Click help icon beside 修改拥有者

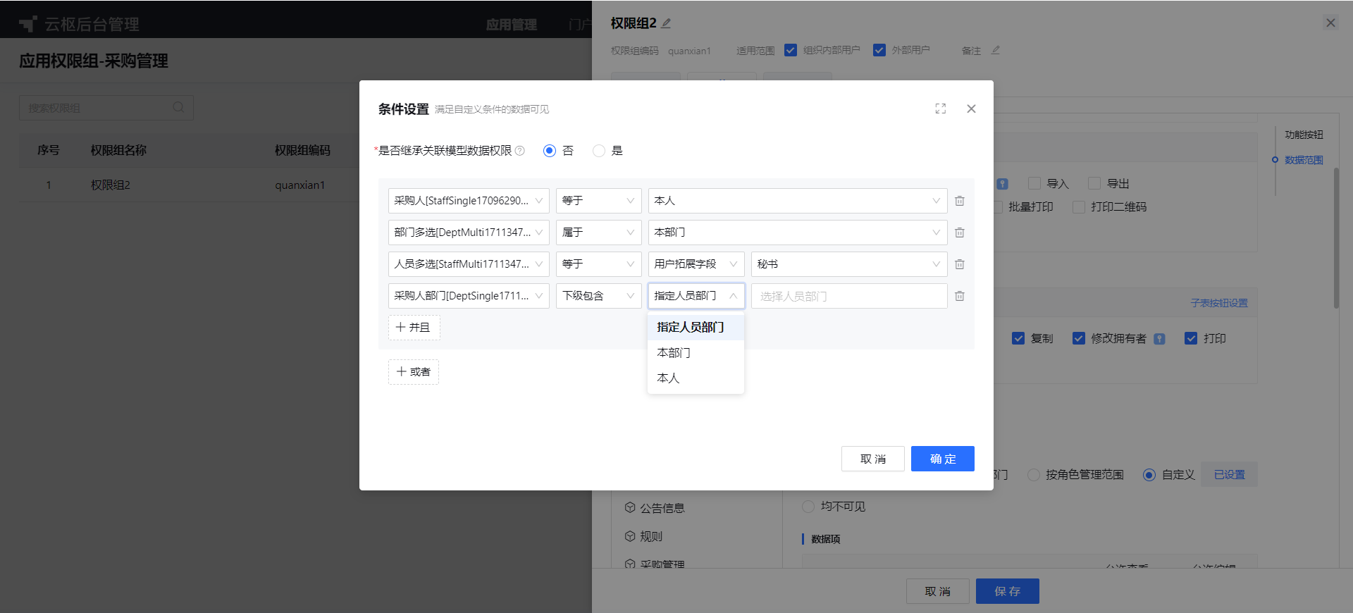pyautogui.click(x=1159, y=339)
